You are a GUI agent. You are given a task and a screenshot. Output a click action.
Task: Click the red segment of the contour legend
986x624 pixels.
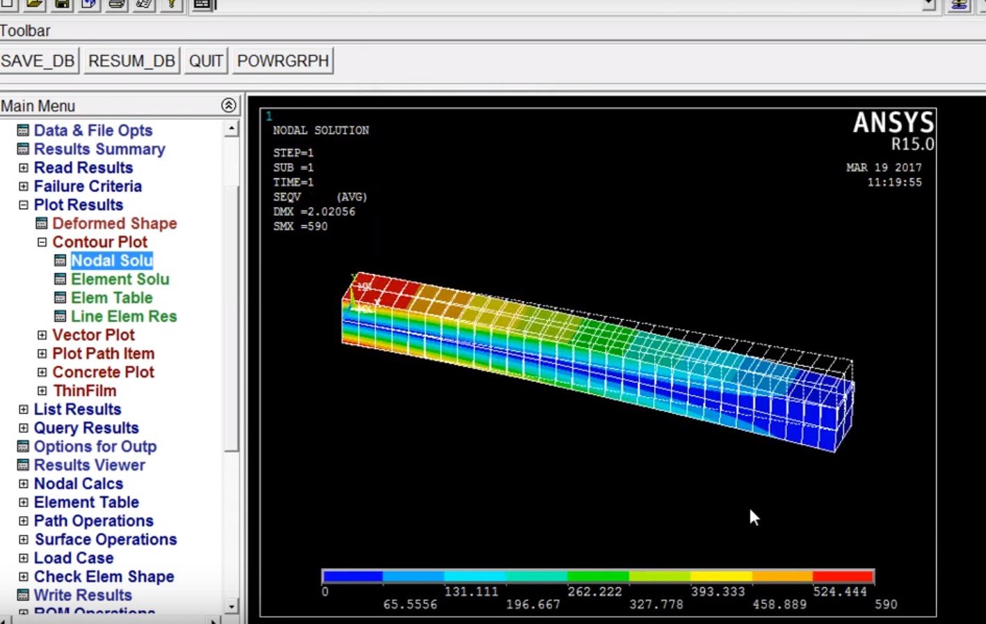click(843, 576)
